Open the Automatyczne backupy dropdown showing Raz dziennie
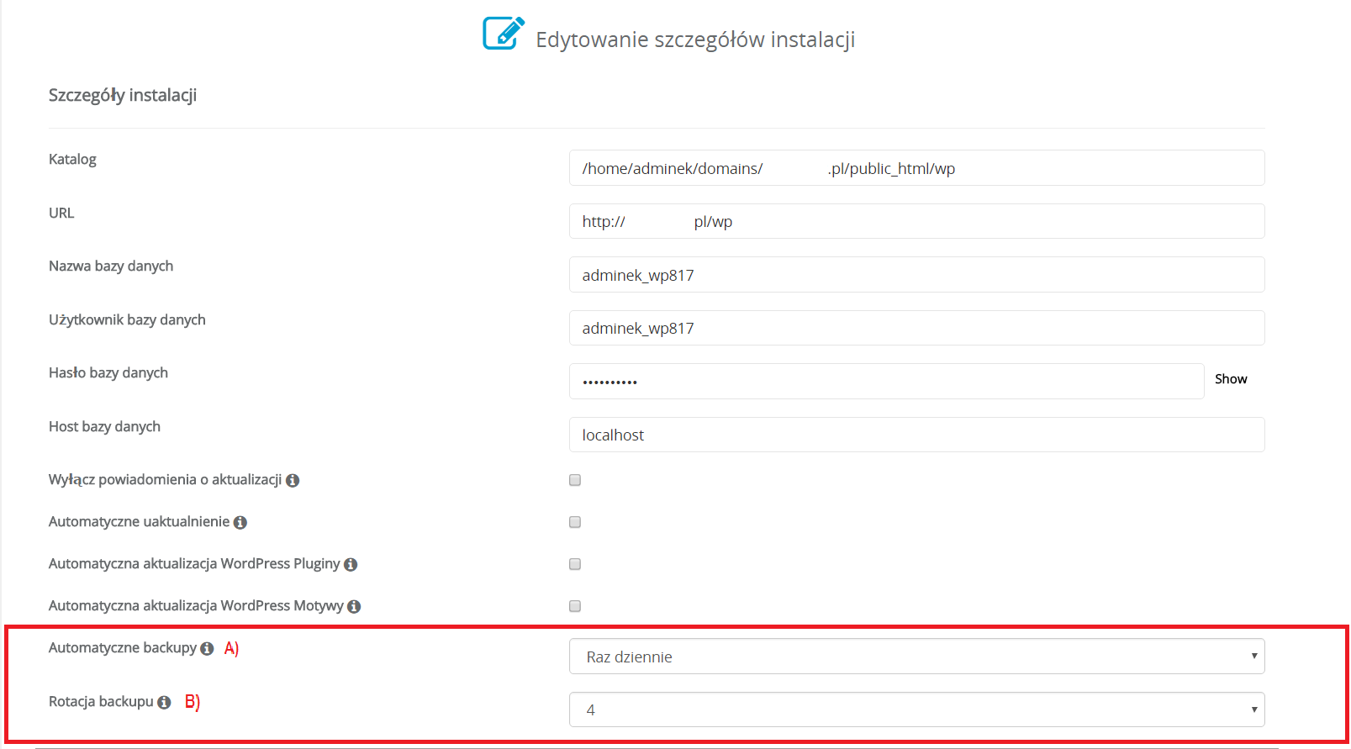Viewport: 1351px width, 749px height. [916, 657]
